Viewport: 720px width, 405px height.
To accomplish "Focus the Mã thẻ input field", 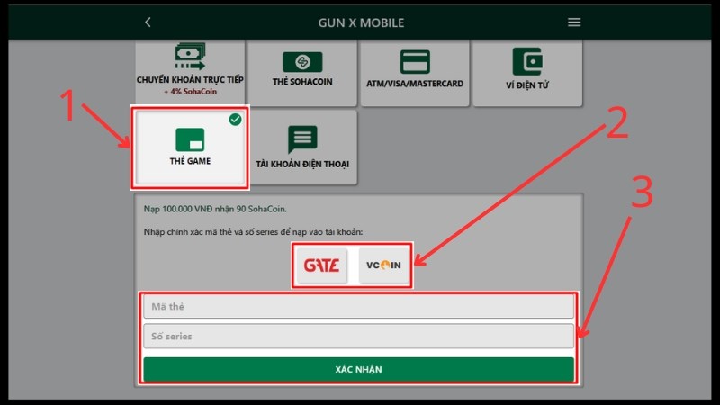I will point(358,306).
